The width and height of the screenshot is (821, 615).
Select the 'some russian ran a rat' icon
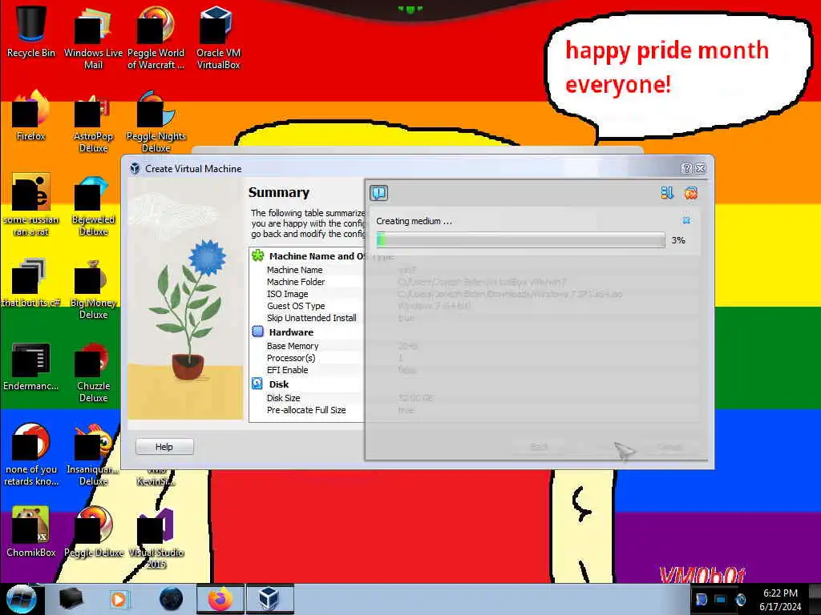31,205
